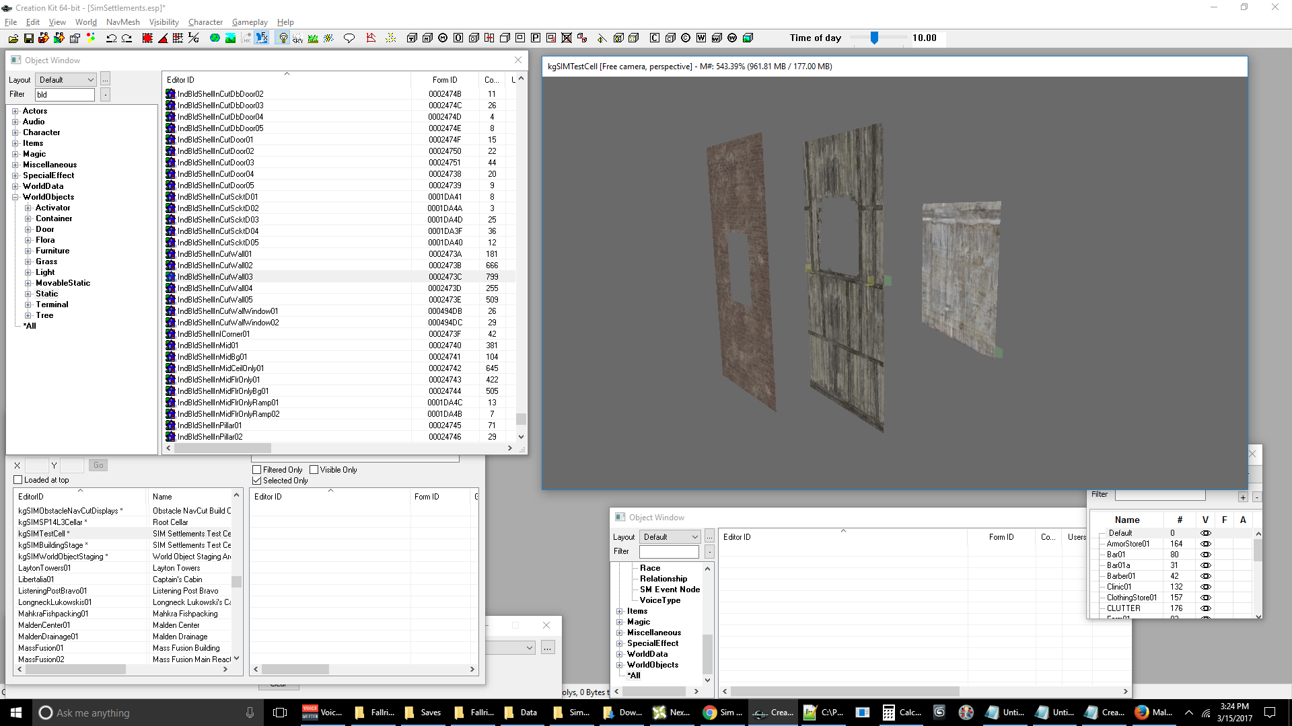Expand the Static subcategory node
1292x726 pixels.
coord(28,294)
